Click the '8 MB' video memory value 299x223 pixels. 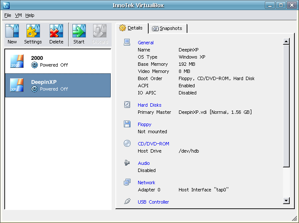184,71
